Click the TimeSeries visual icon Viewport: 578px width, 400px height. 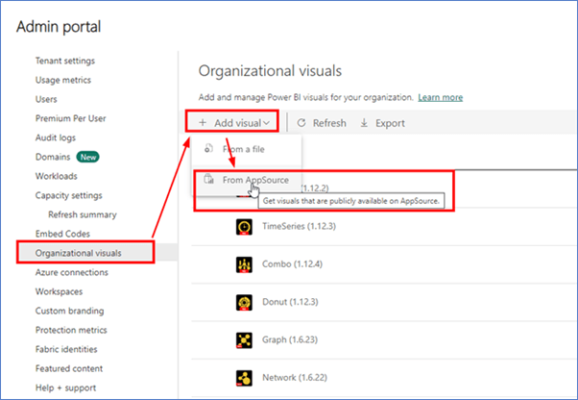click(x=244, y=227)
